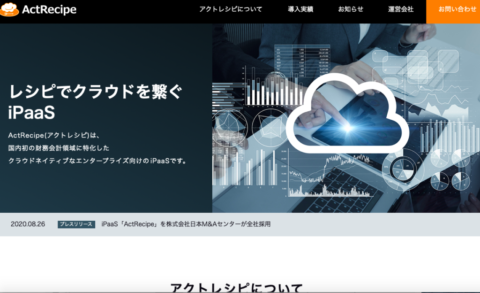Open the news link about 日本M&Aセンター

pos(186,224)
